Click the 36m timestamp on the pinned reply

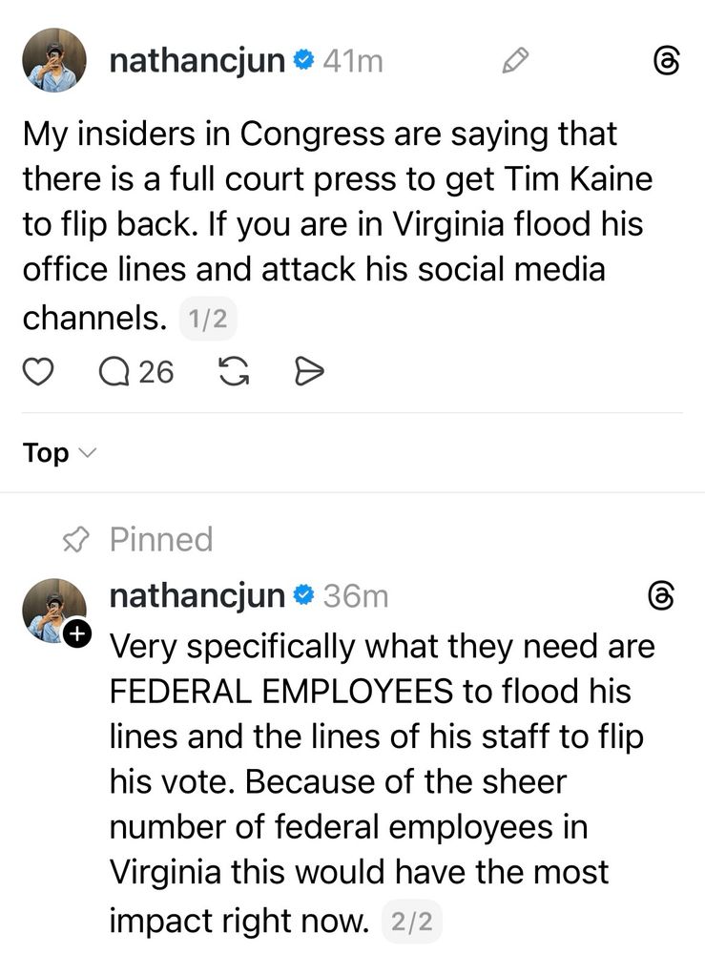click(356, 596)
